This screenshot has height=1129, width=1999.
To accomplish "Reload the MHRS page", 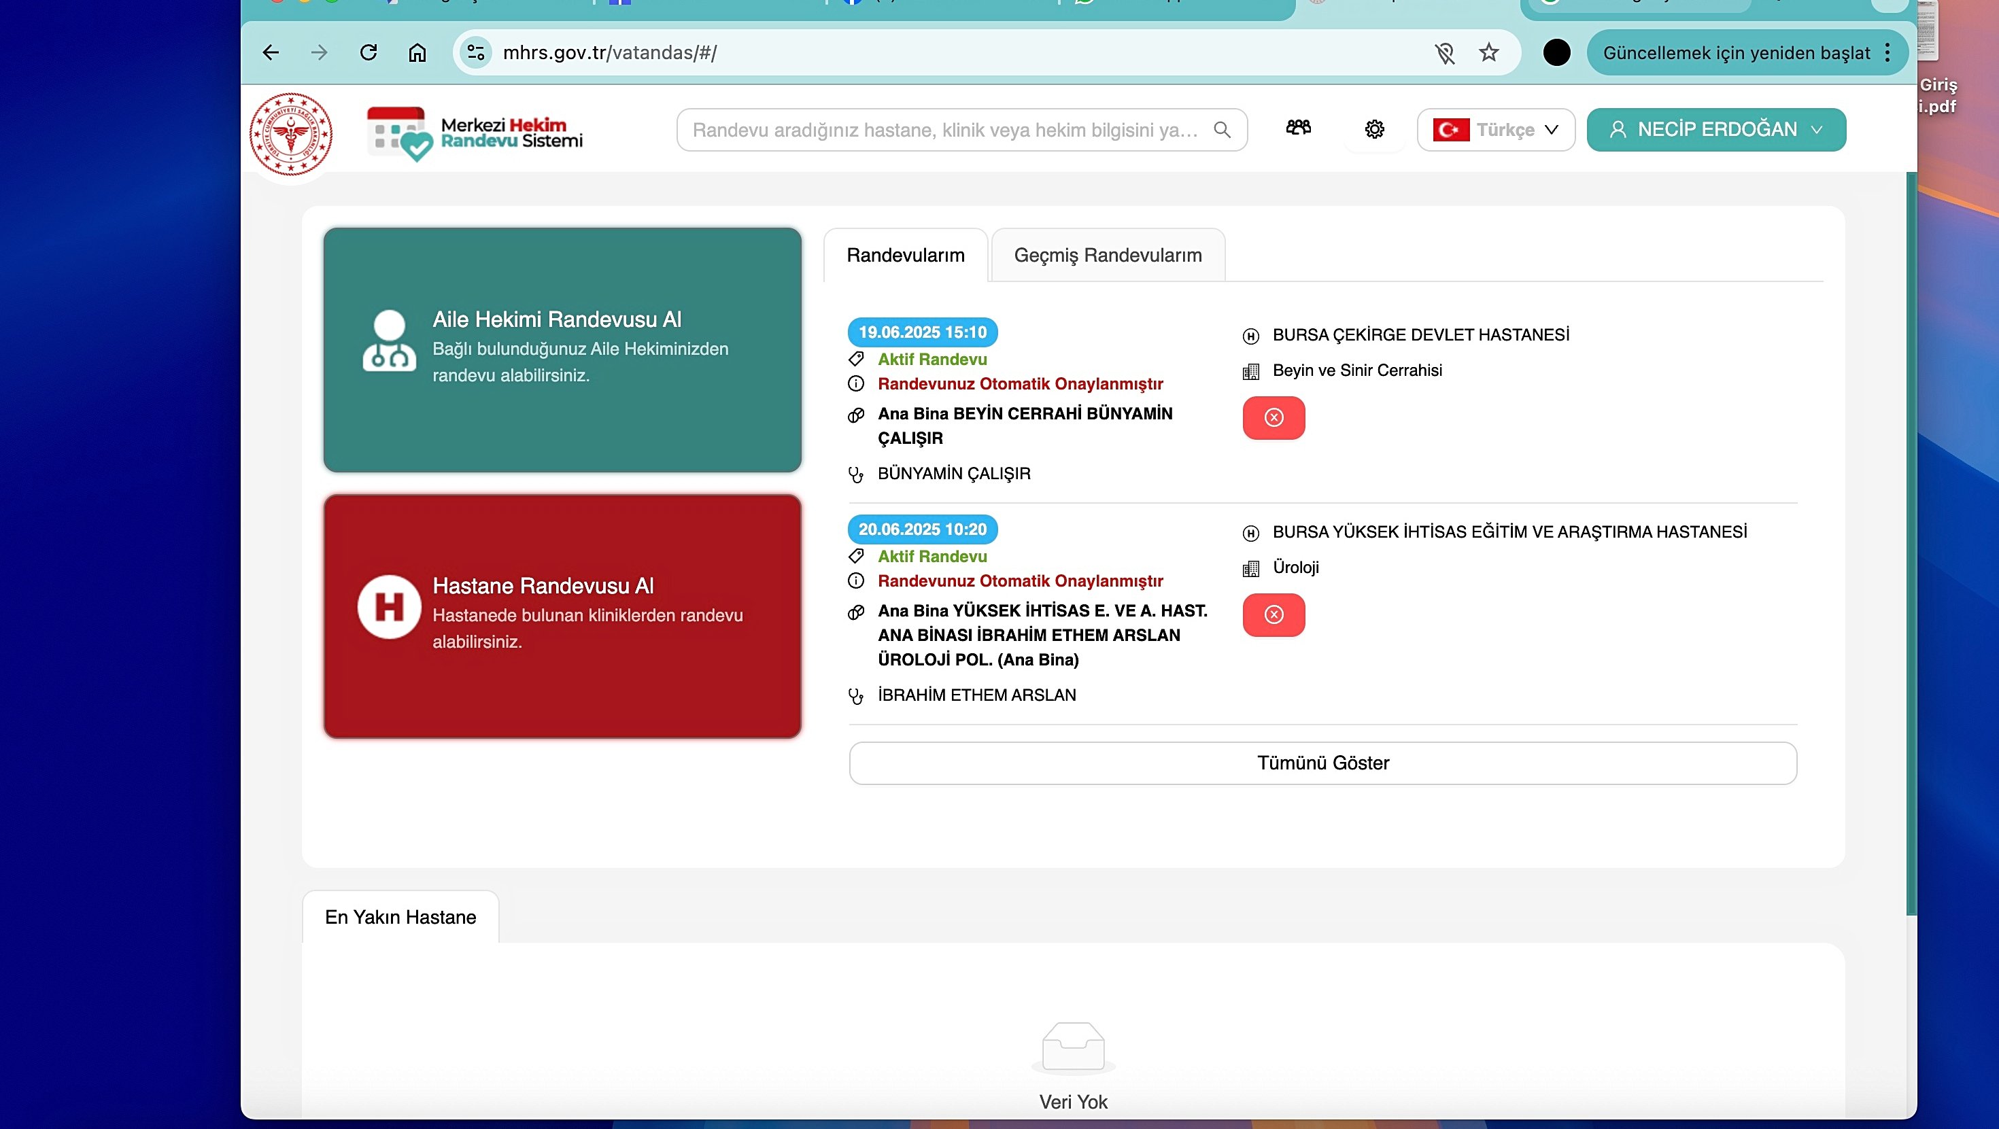I will (x=369, y=53).
